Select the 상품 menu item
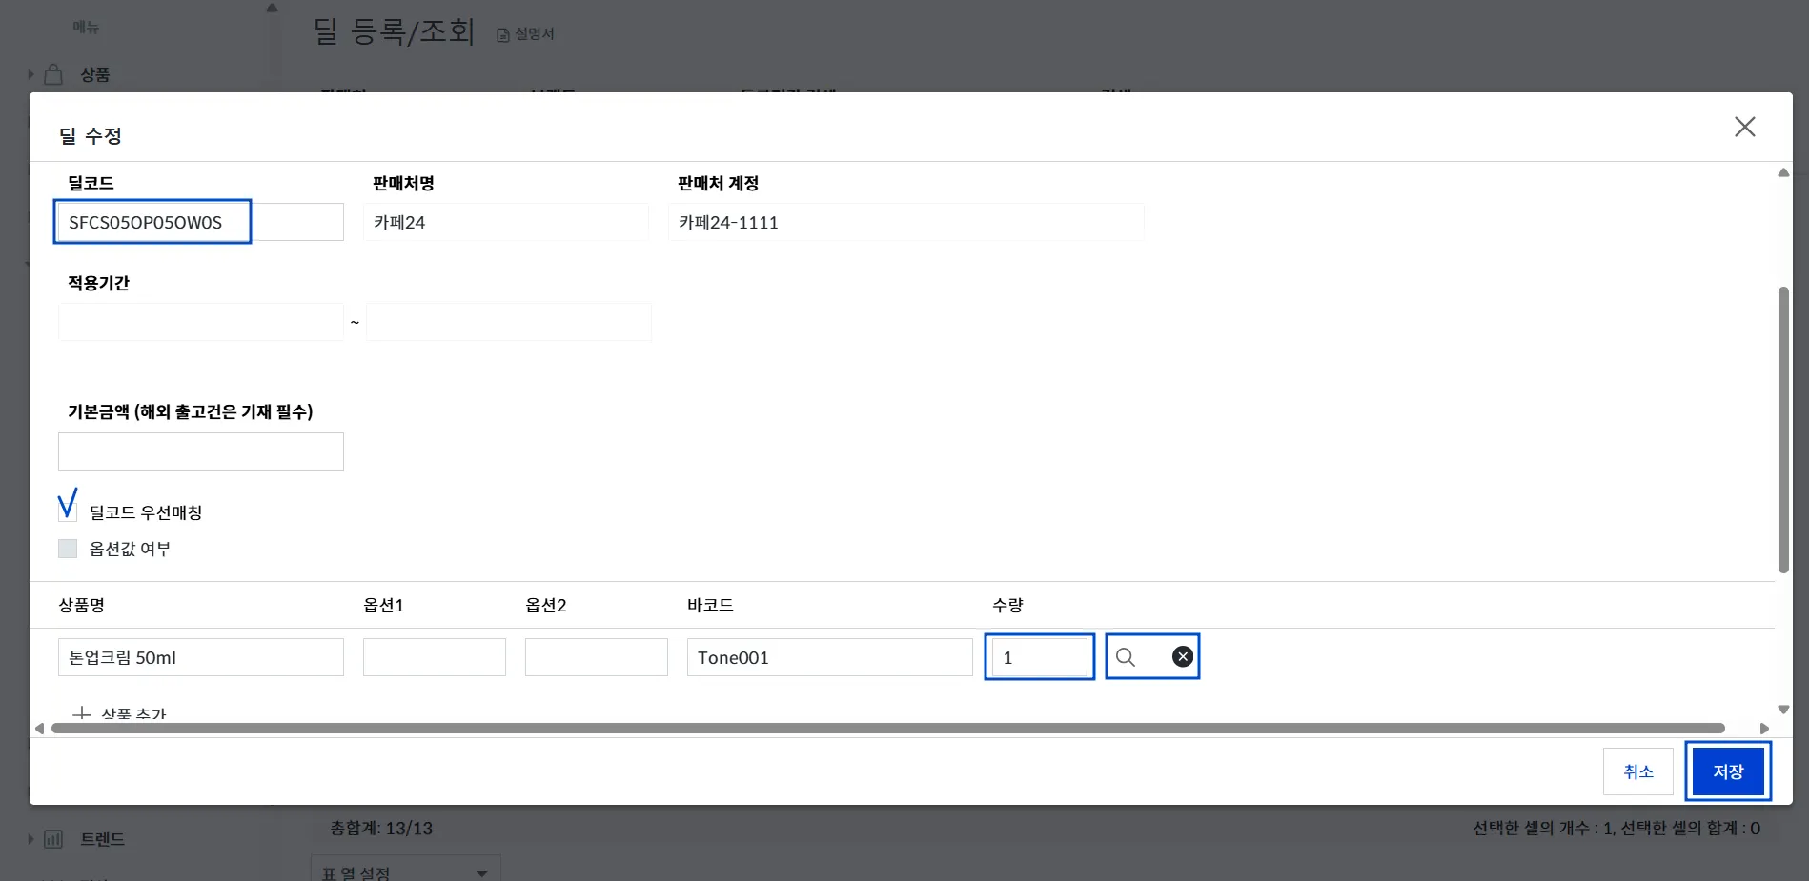Screen dimensions: 1809x881 [95, 74]
